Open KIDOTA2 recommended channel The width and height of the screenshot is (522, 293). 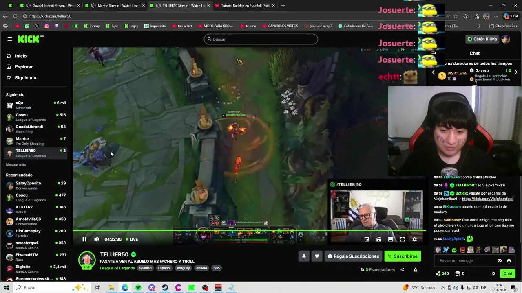tap(36, 209)
